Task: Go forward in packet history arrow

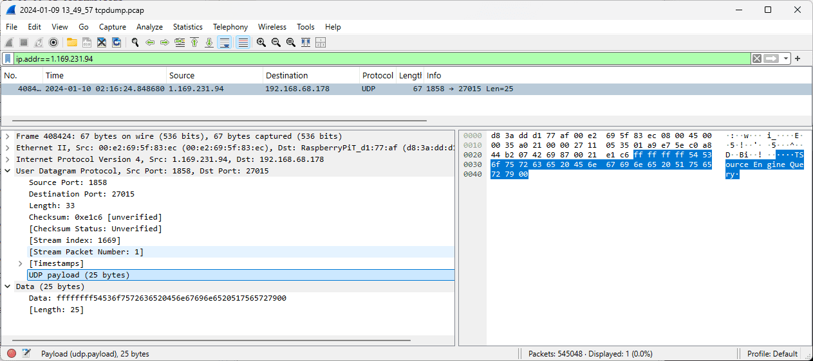Action: pos(165,42)
